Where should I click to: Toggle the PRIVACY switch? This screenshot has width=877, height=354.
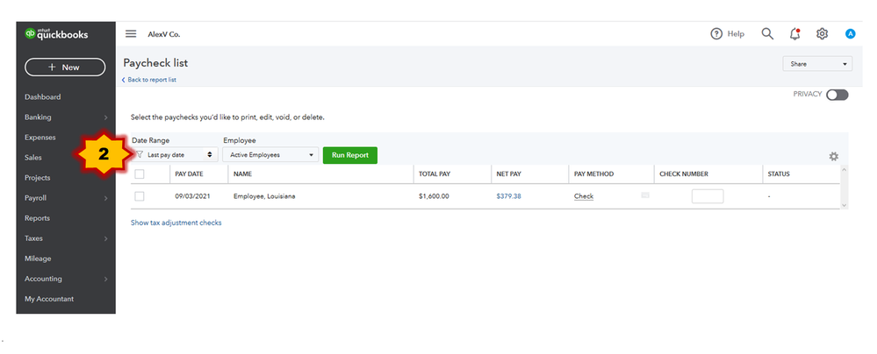837,95
